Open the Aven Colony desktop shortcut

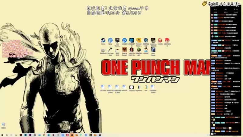(153, 51)
